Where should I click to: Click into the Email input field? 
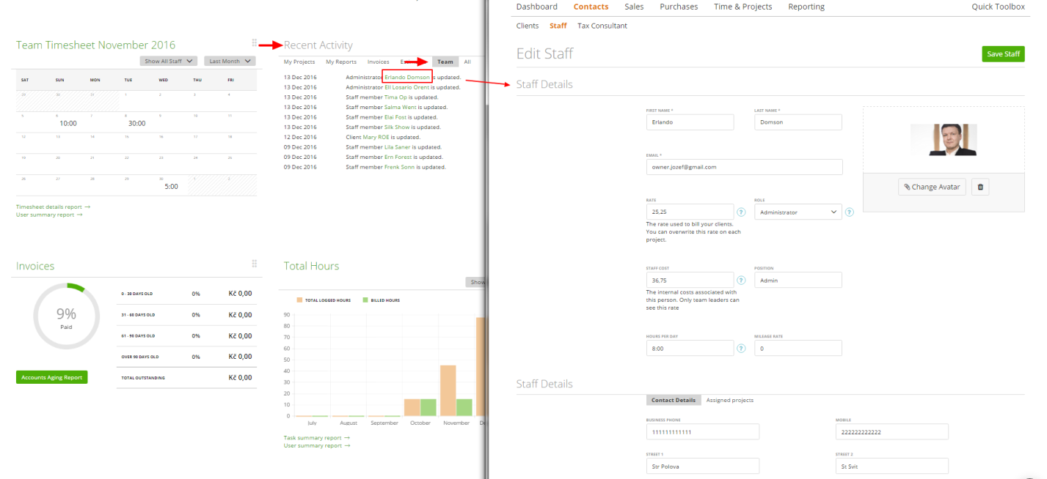(x=745, y=167)
